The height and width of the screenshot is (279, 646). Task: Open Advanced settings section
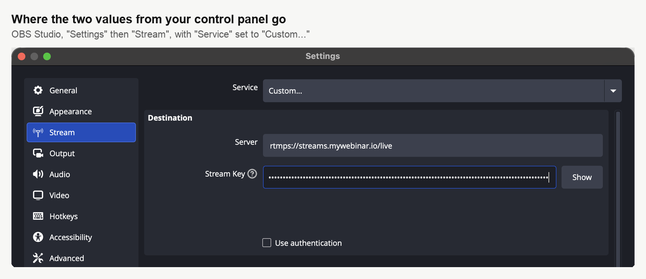[x=81, y=258]
